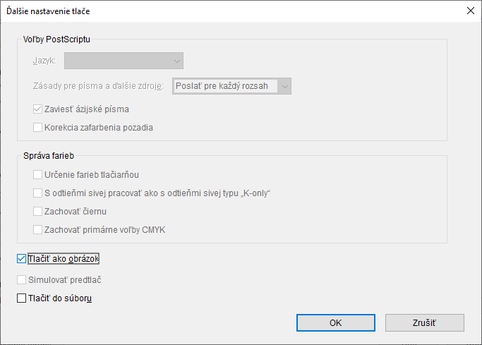Check Určenie farieb tlačiarňou option
Screen dimensions: 482x345
tap(38, 174)
